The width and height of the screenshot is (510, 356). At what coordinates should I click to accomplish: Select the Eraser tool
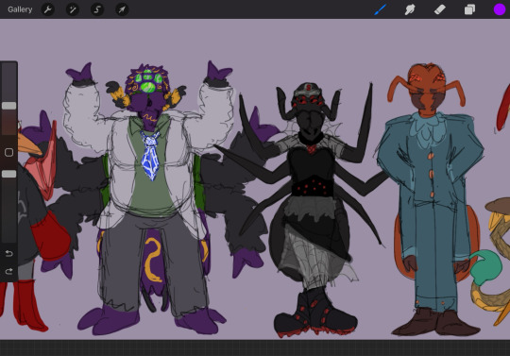tap(439, 9)
